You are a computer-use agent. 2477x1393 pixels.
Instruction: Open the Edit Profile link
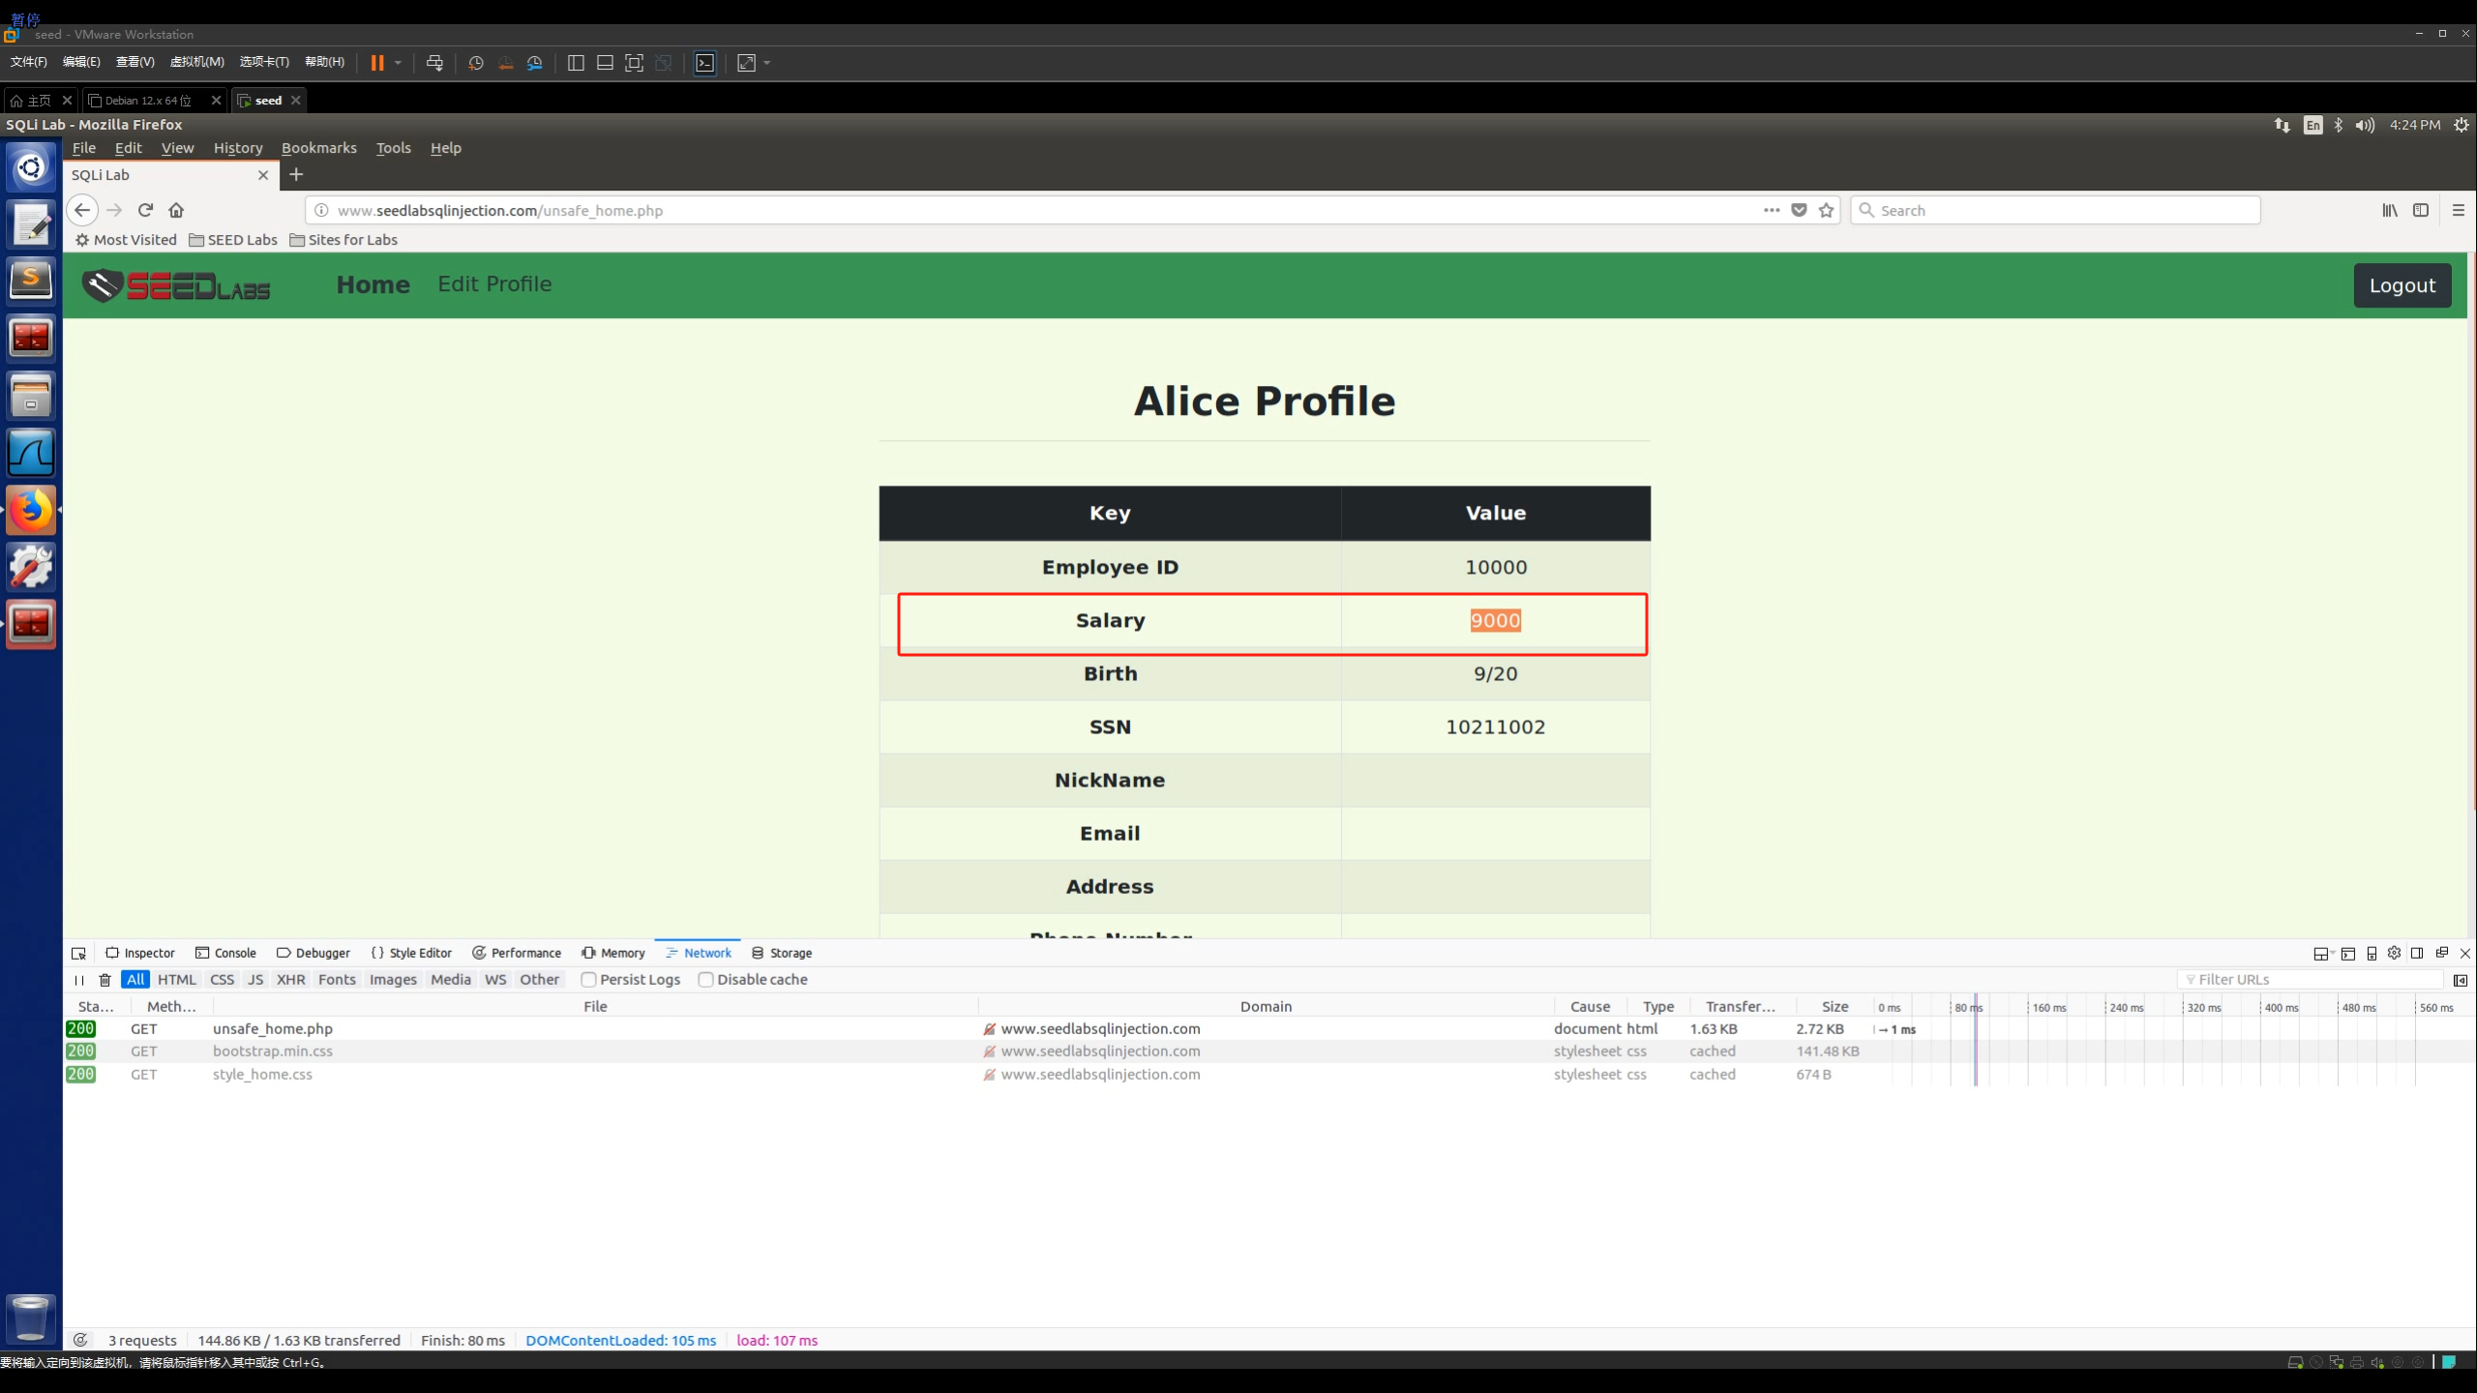click(494, 283)
